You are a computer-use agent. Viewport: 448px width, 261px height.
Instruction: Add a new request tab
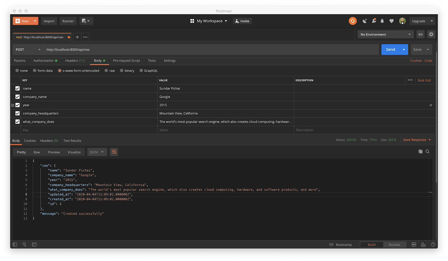pos(77,37)
